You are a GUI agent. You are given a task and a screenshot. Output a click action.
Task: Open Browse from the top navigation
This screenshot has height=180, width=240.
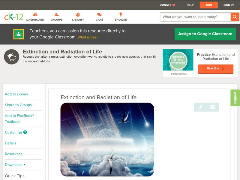pyautogui.click(x=121, y=17)
